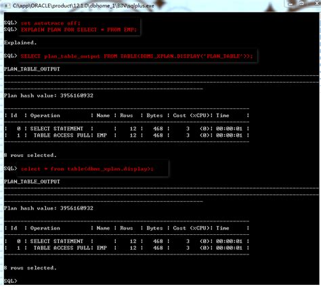Click the upper 'Plan hash value: 3956160932' line
Image resolution: width=321 pixels, height=289 pixels.
click(49, 95)
